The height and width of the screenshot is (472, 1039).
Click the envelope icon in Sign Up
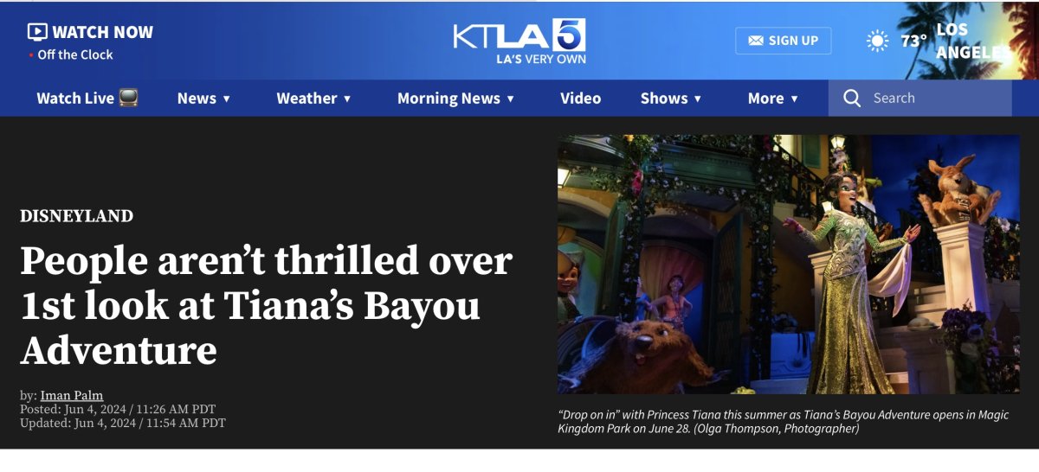point(756,41)
